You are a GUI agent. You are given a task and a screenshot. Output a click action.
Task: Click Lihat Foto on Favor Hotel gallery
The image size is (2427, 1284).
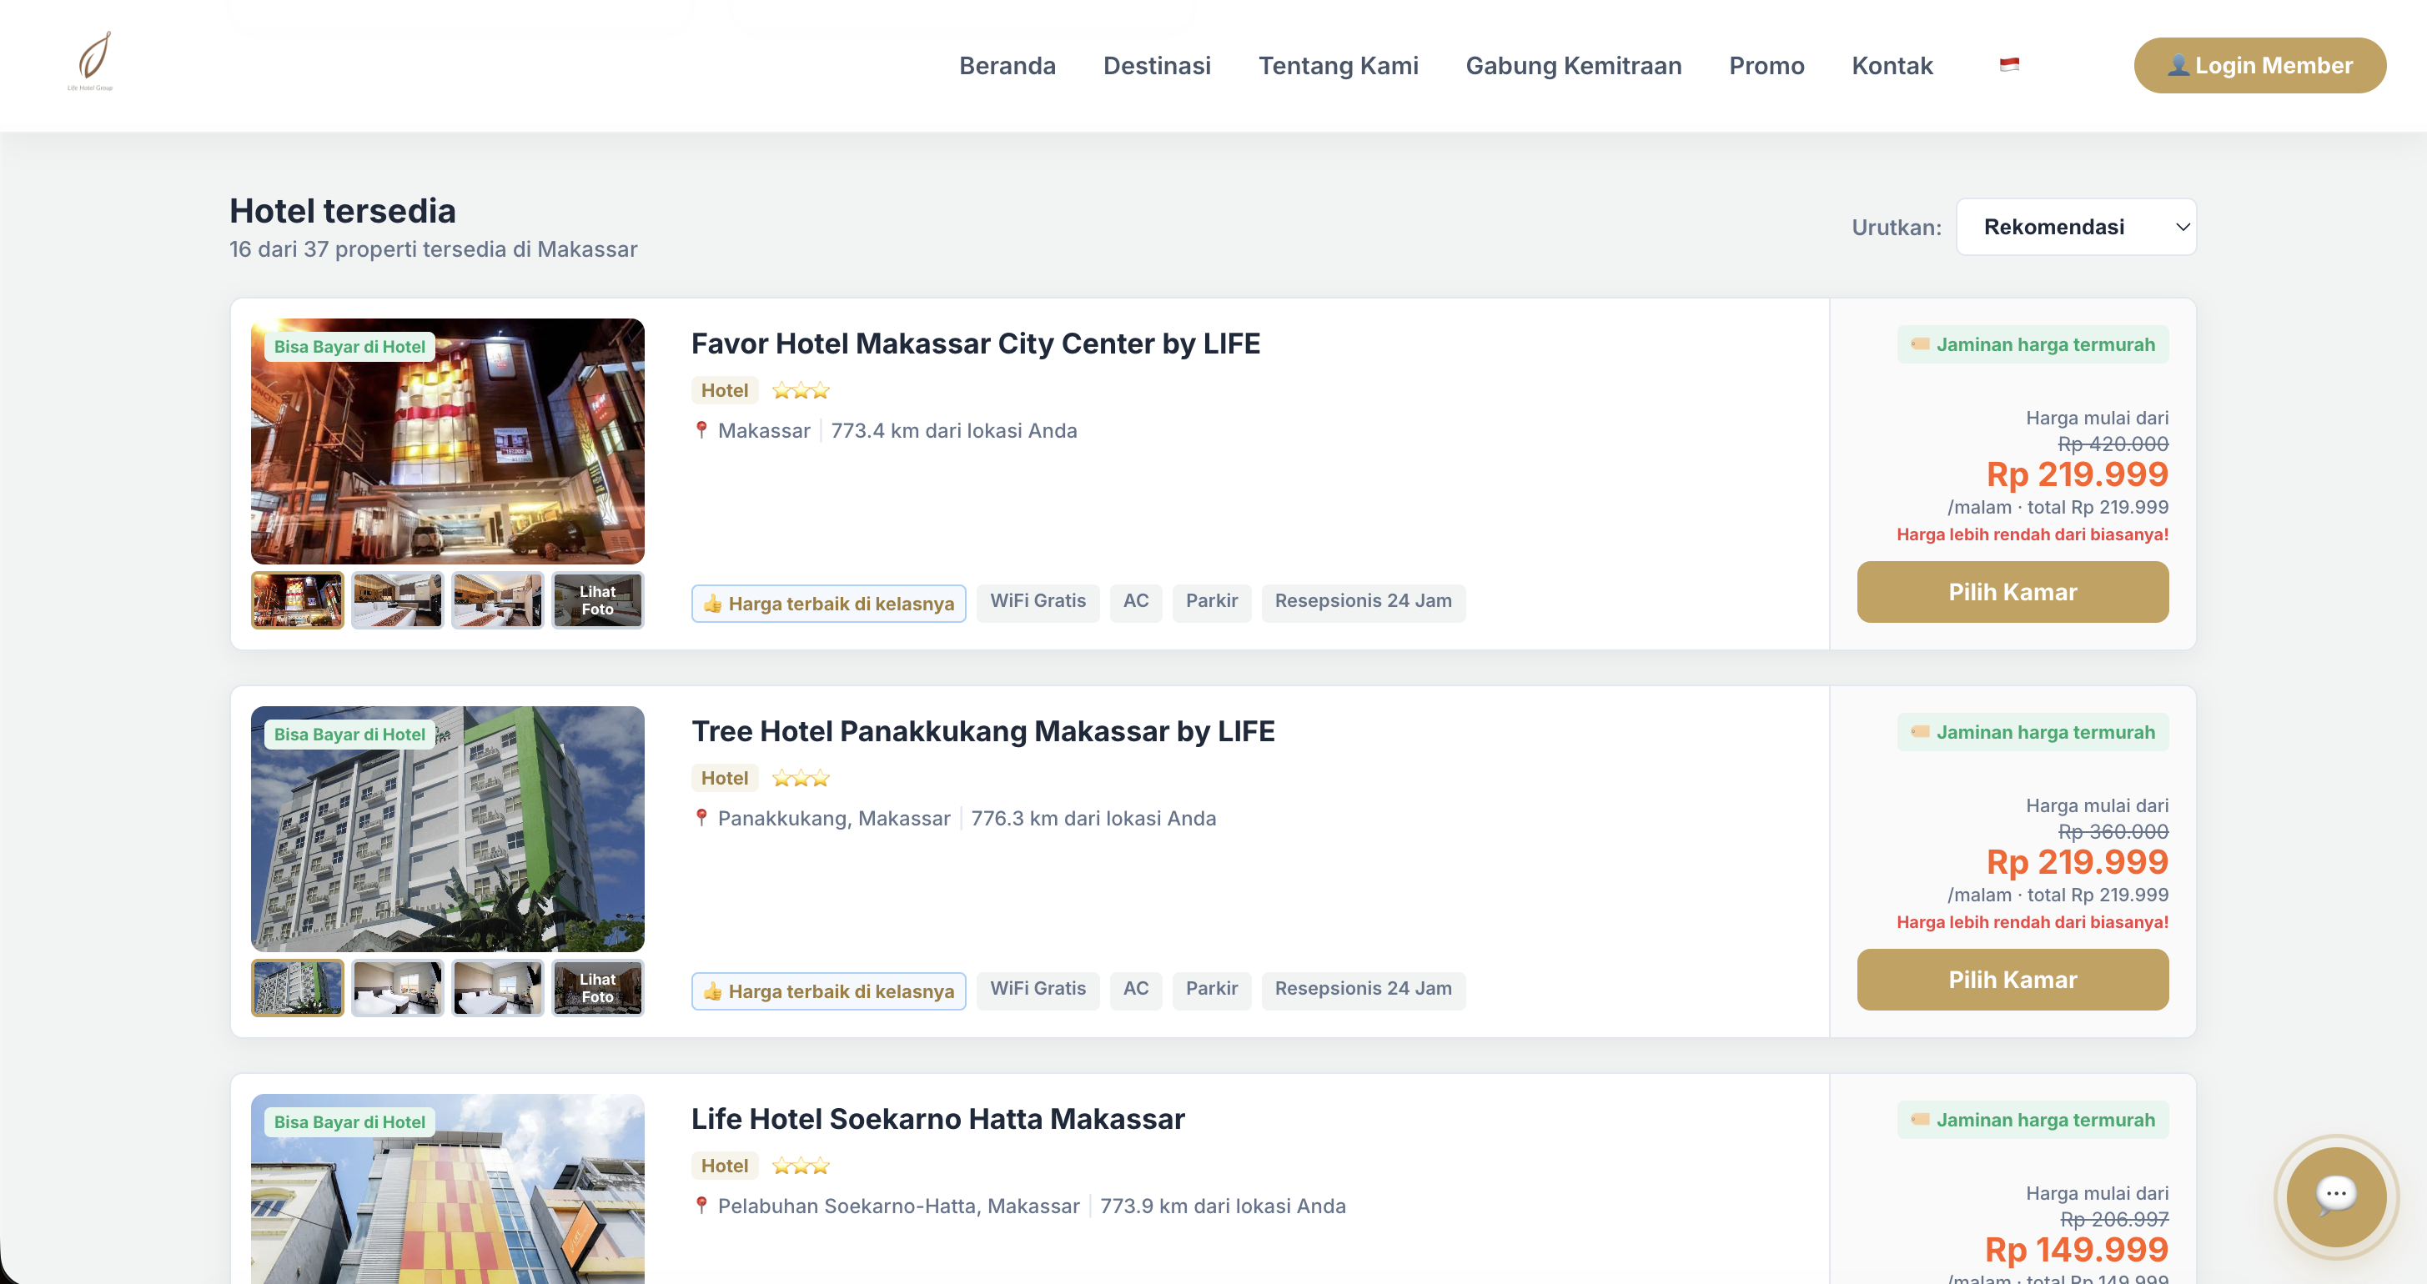point(597,600)
